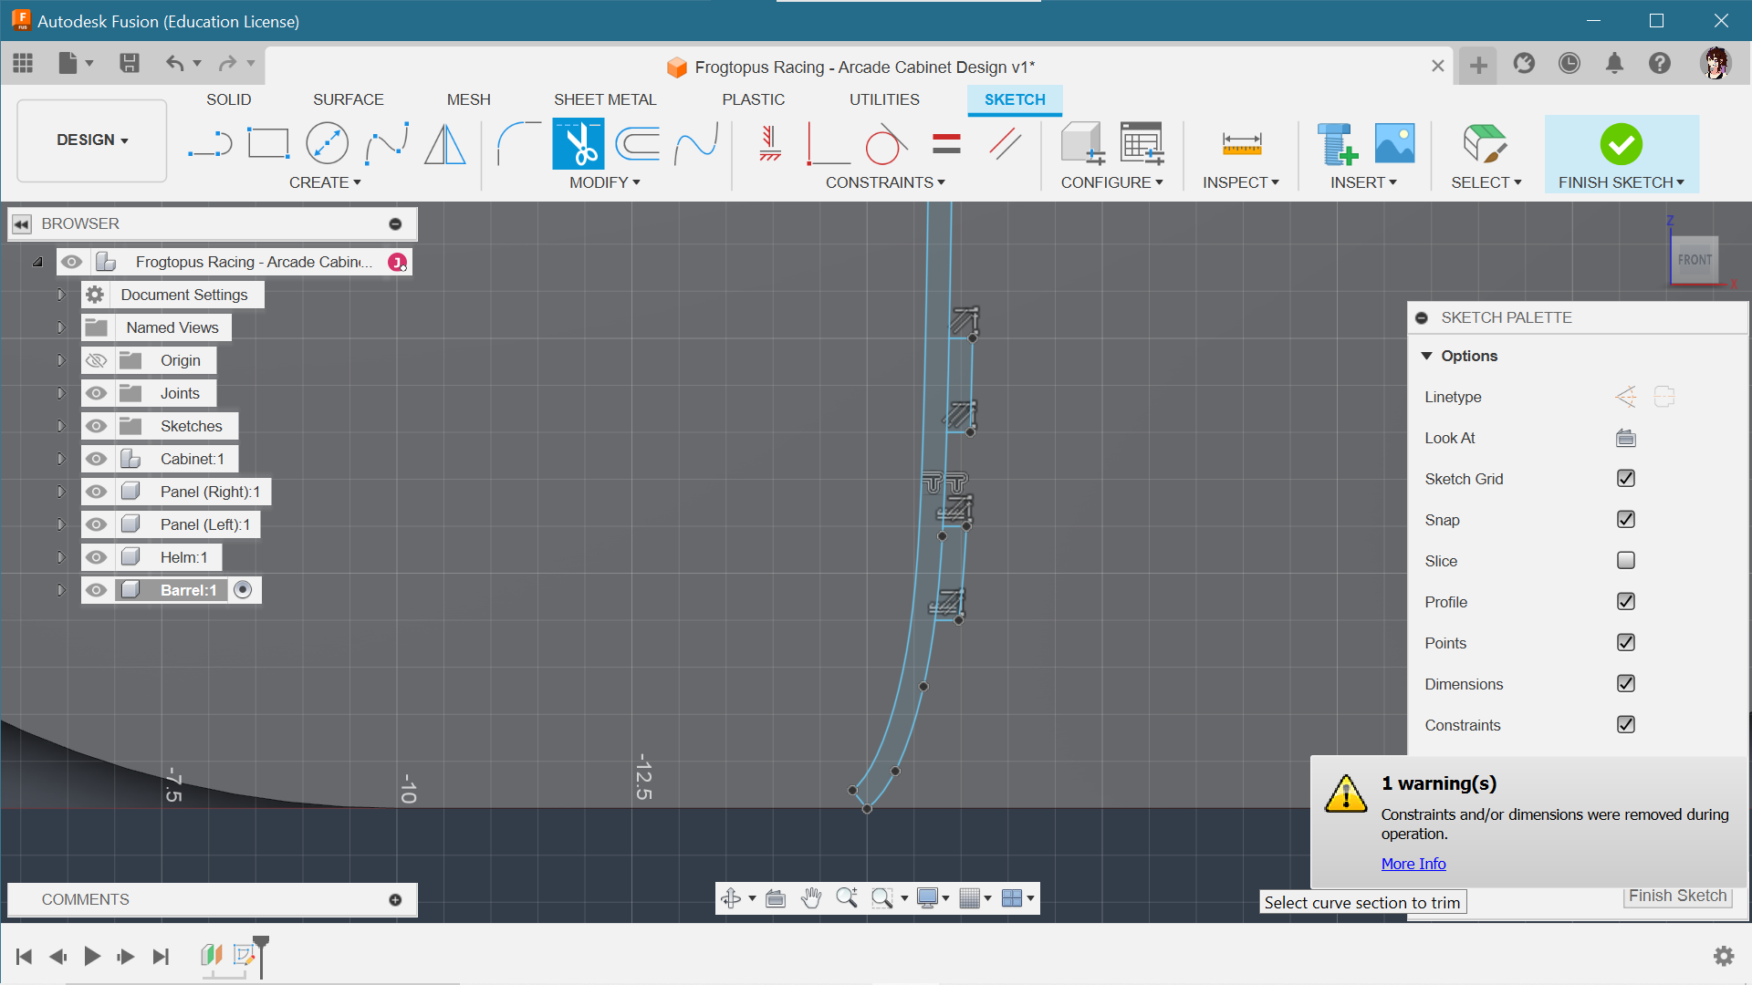Activate the Trim scissors tool
Screen dimensions: 1752x985
point(578,144)
